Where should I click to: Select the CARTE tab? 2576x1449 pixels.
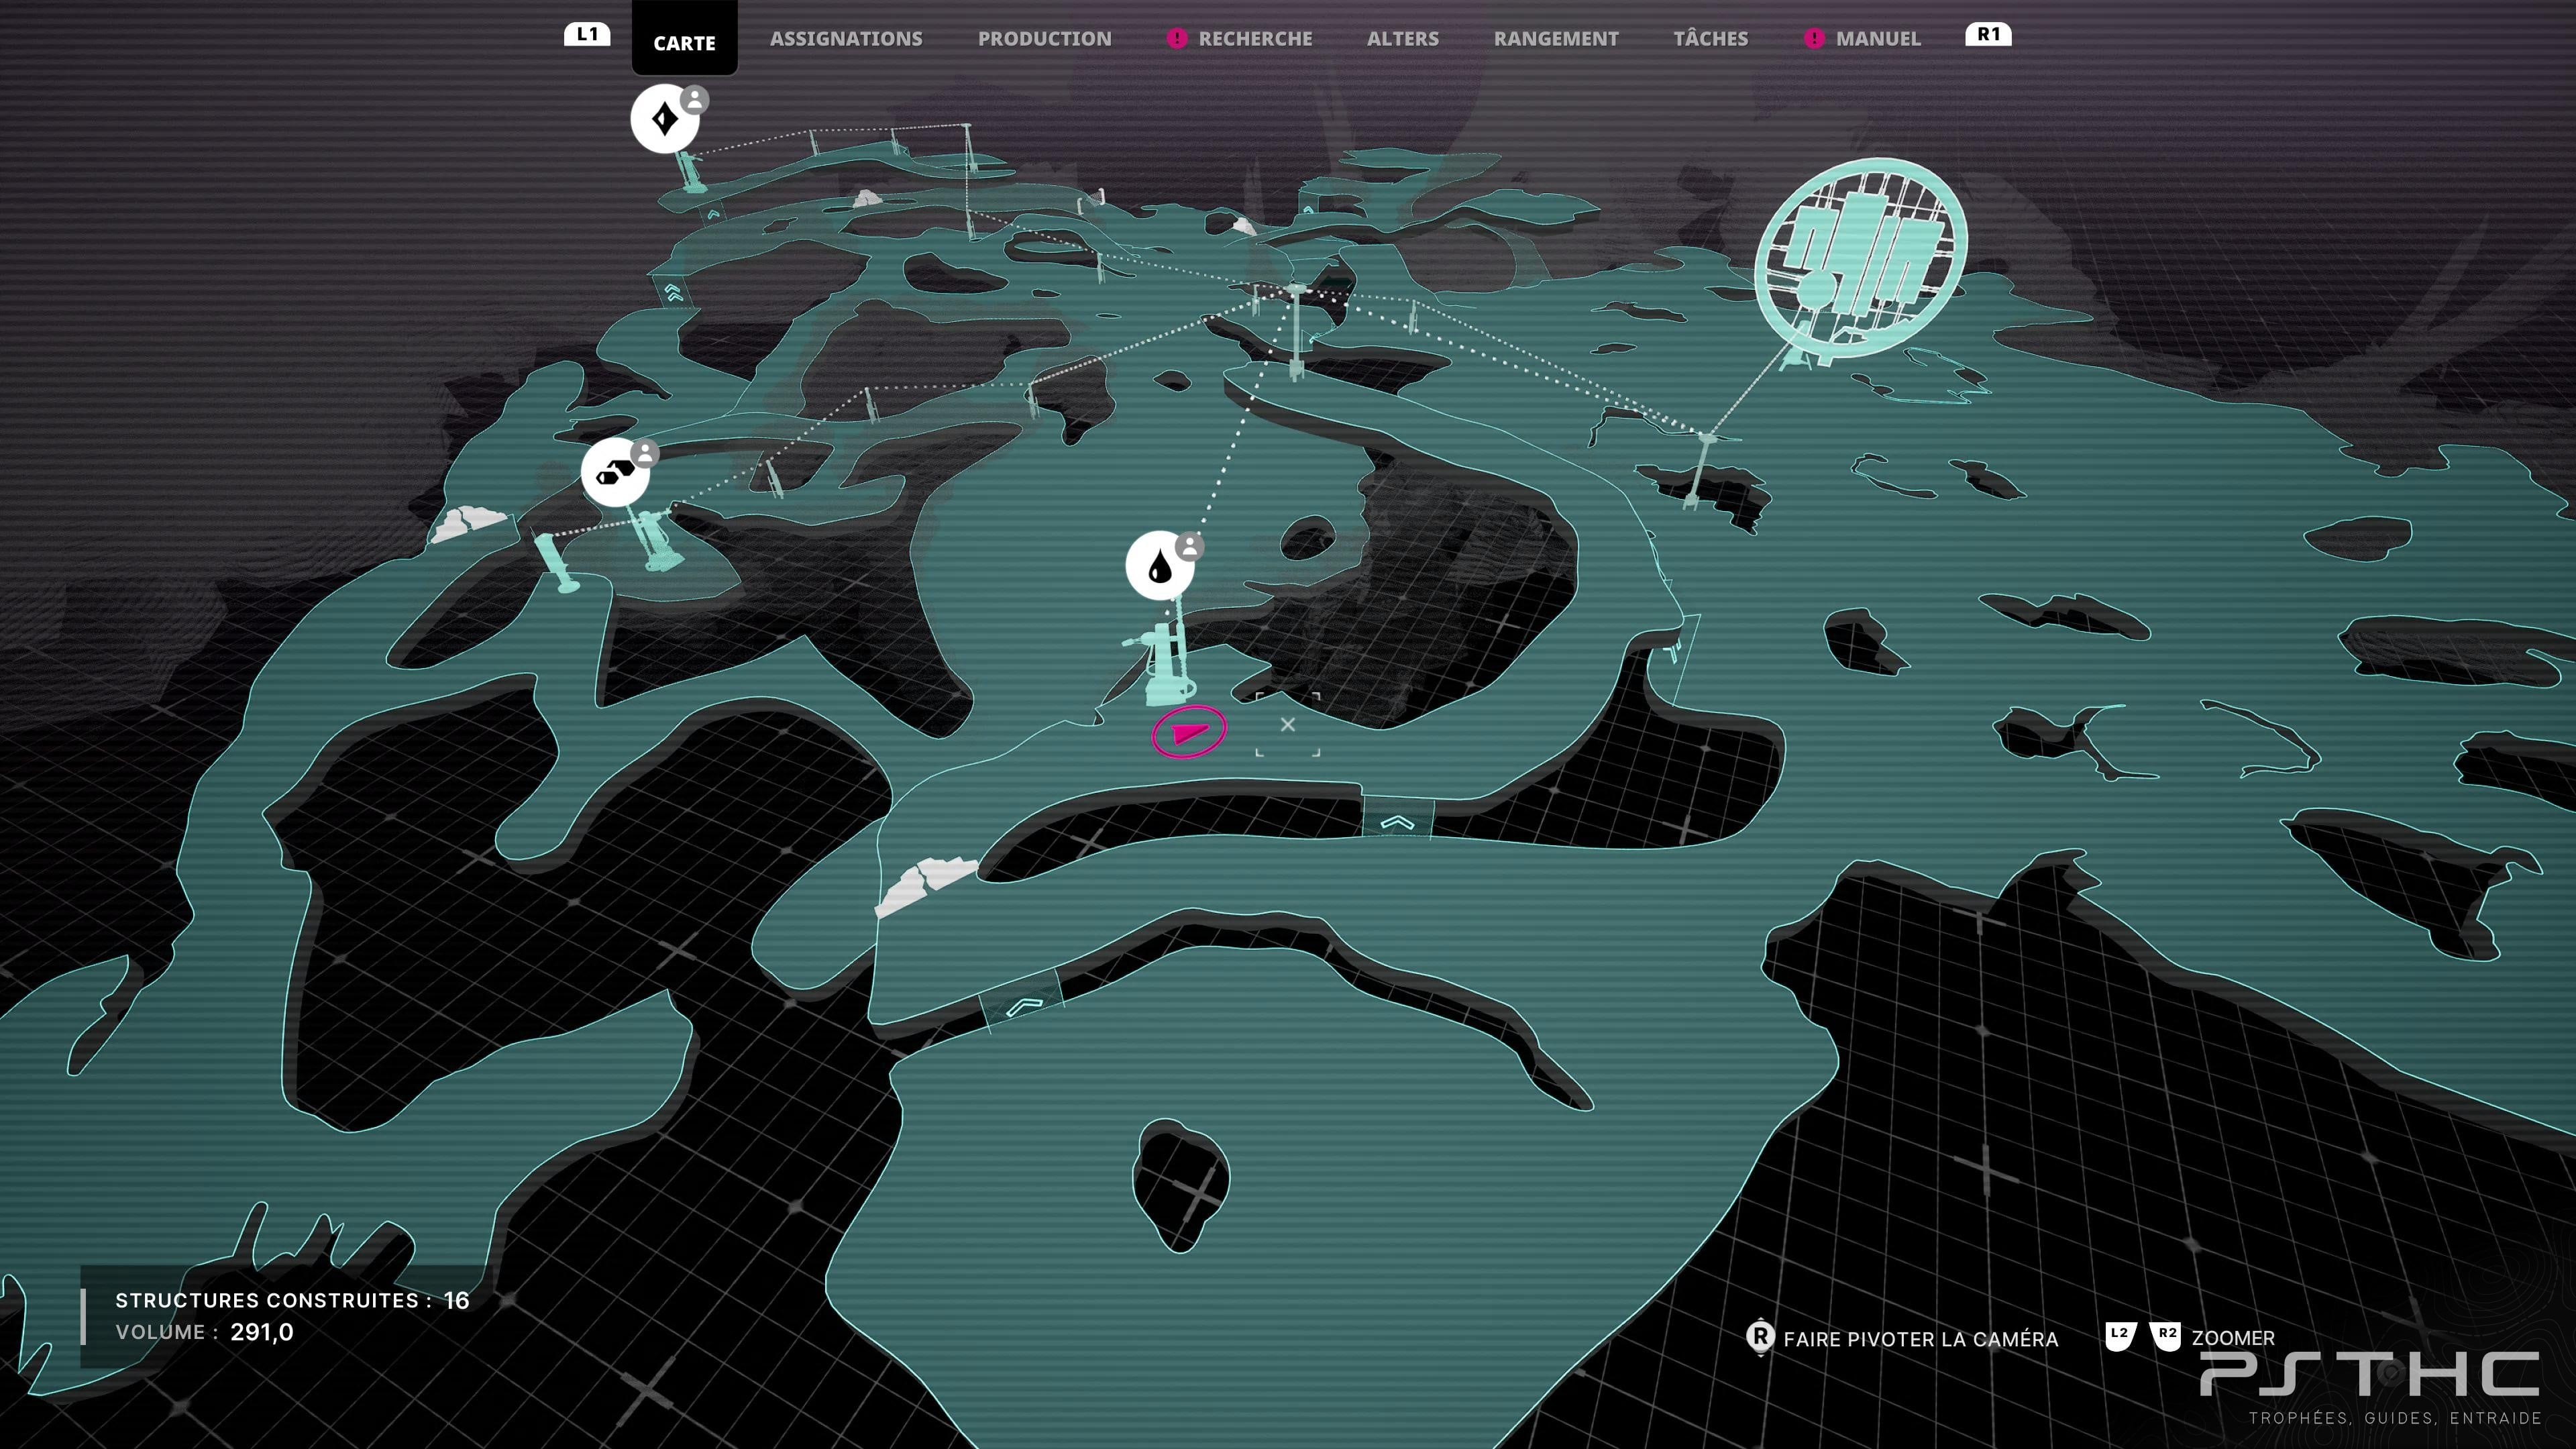[684, 42]
